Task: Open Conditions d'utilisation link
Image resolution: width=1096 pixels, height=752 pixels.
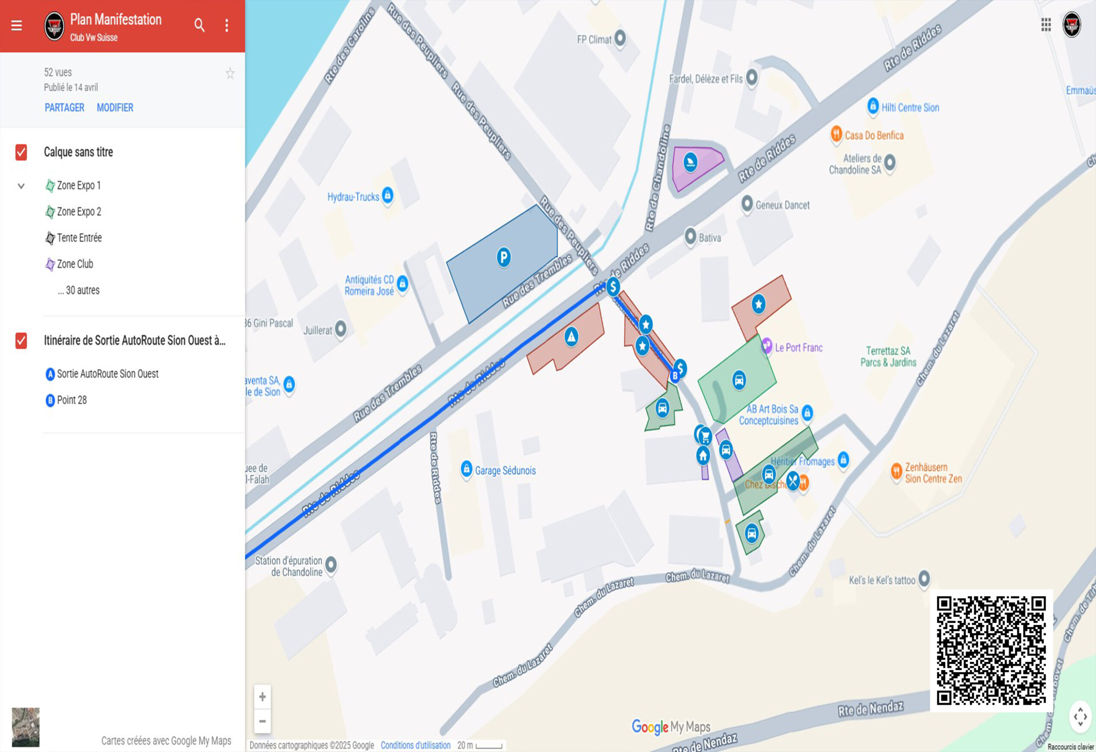Action: 415,746
